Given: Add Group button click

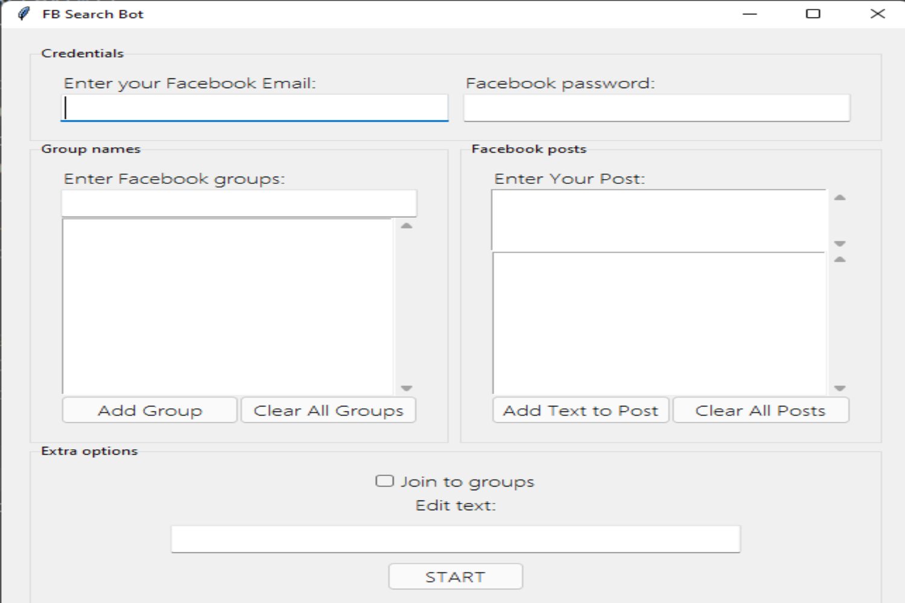Looking at the screenshot, I should pos(150,410).
